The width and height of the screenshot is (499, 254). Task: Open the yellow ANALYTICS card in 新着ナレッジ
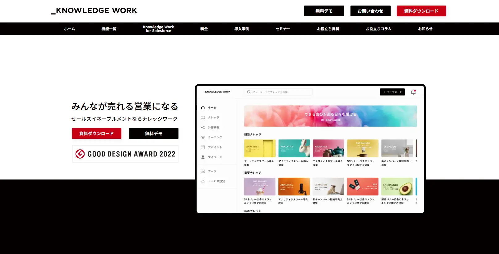[x=260, y=148]
